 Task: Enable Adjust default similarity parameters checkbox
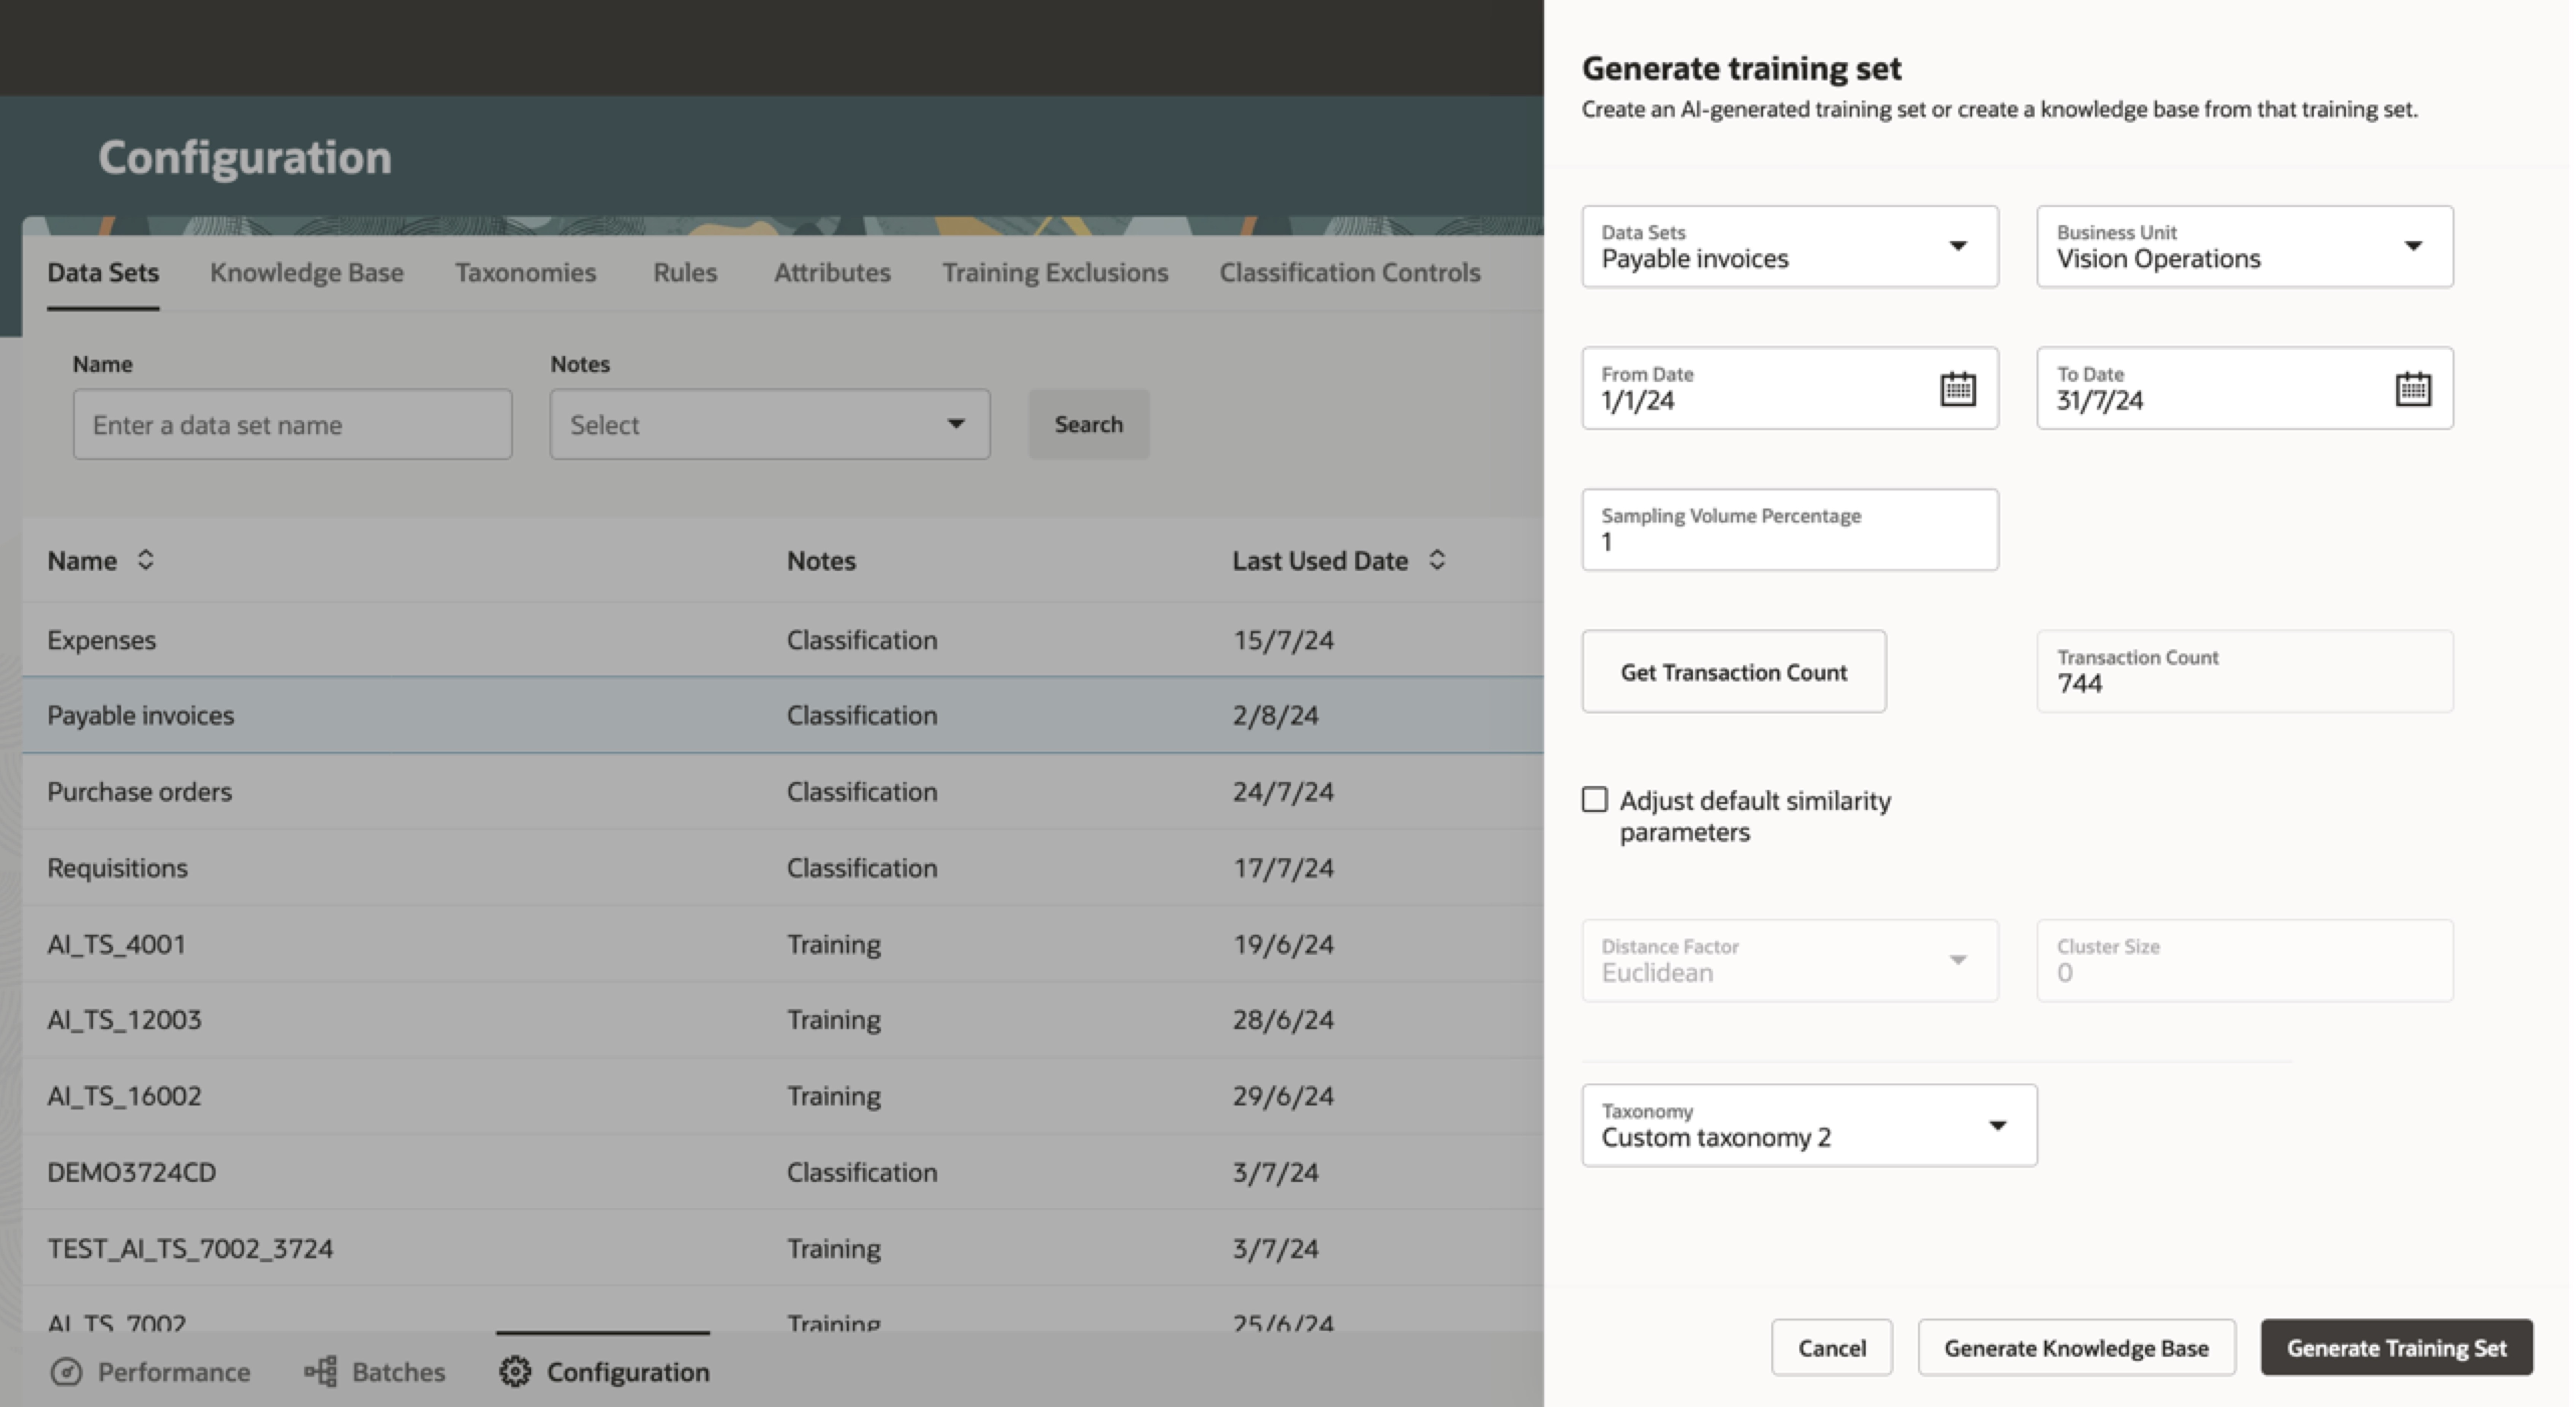click(1595, 799)
